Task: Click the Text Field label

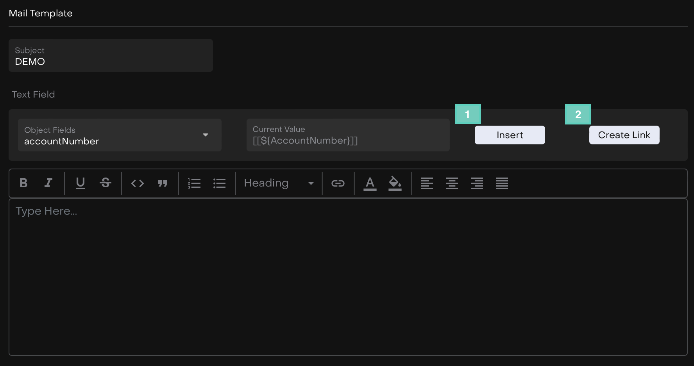Action: pyautogui.click(x=33, y=94)
